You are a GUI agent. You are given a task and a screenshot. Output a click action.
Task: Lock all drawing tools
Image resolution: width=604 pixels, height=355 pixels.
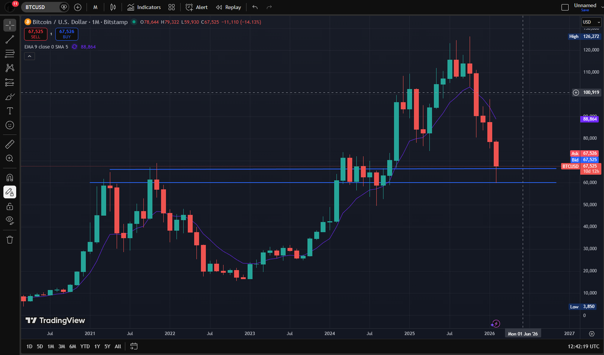point(10,206)
